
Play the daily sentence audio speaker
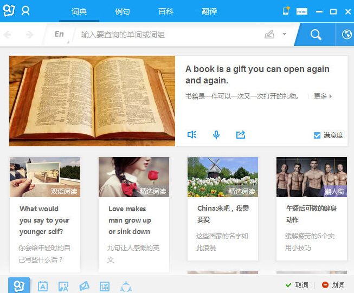(191, 135)
